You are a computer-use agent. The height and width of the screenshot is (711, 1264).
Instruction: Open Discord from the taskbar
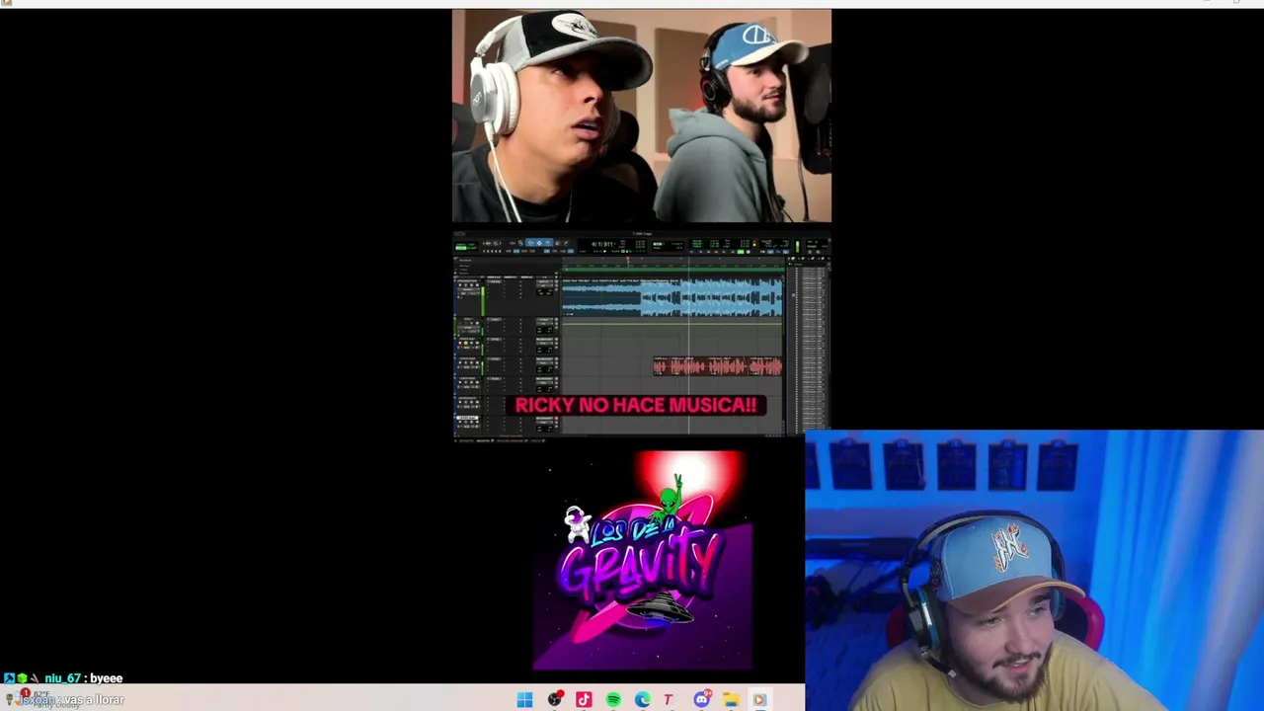pyautogui.click(x=701, y=700)
